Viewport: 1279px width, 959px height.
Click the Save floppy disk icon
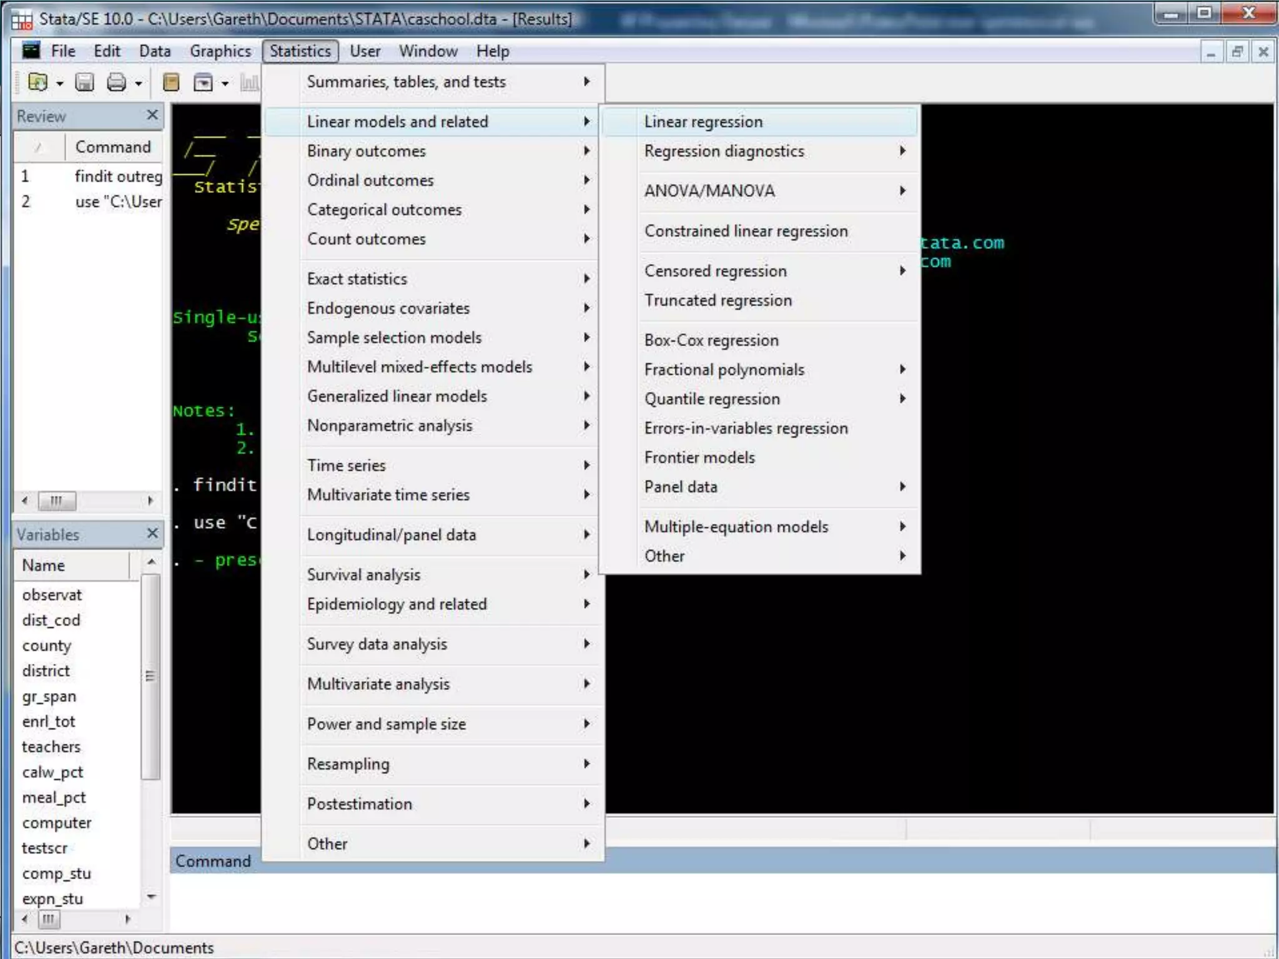pos(84,82)
